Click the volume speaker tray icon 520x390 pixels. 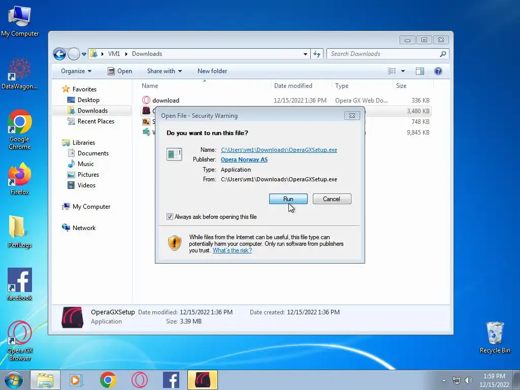(469, 380)
